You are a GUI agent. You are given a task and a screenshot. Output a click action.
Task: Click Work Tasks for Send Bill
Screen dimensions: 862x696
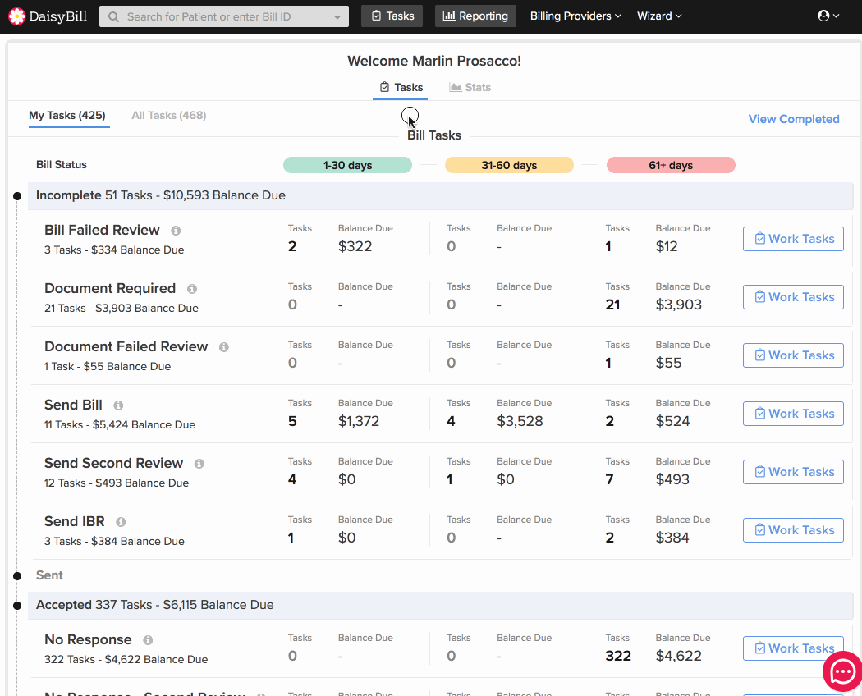click(x=793, y=414)
